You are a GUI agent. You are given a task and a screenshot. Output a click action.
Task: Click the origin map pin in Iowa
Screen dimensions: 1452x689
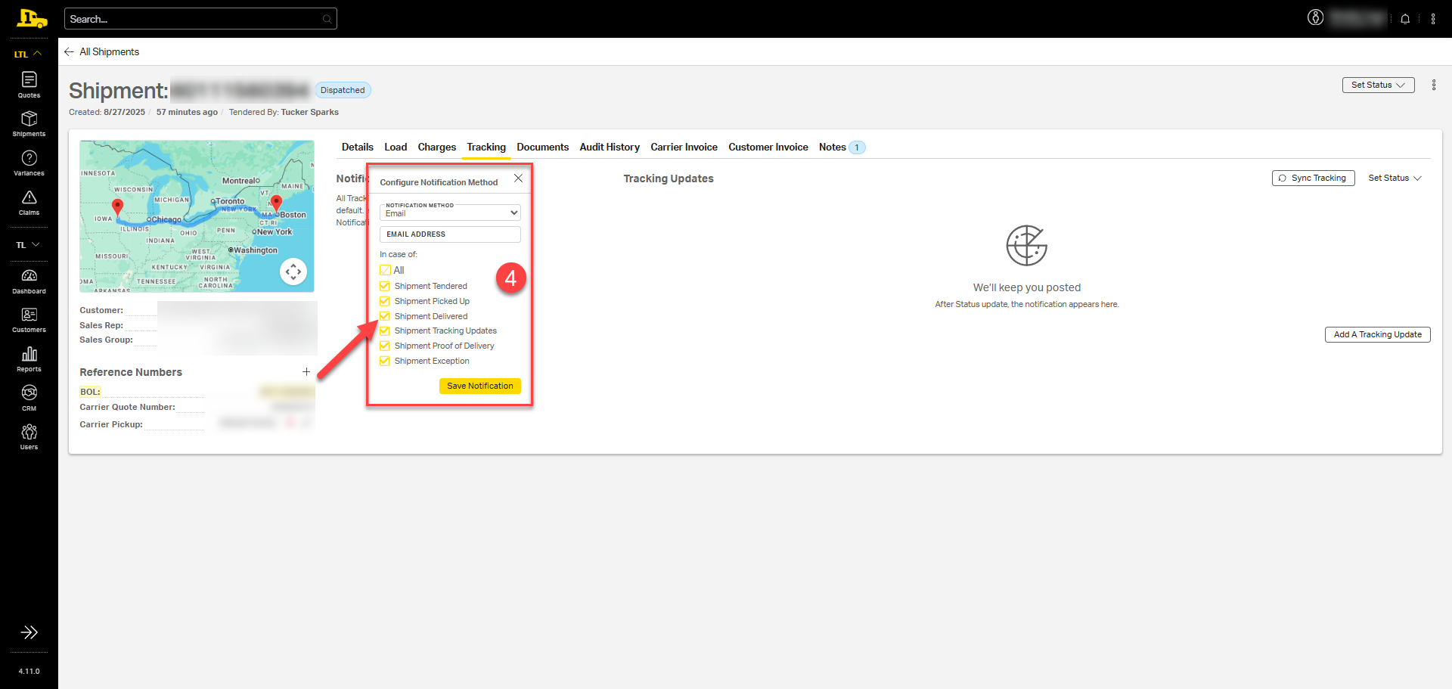click(x=117, y=207)
